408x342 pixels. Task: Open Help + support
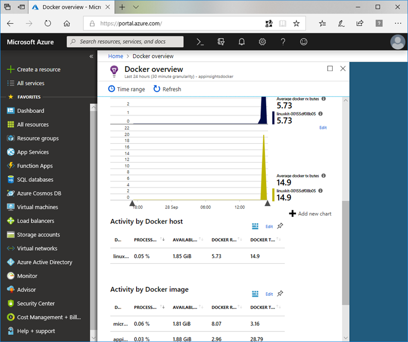coord(31,331)
